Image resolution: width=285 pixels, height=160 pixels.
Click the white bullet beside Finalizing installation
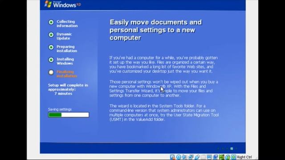pyautogui.click(x=51, y=72)
